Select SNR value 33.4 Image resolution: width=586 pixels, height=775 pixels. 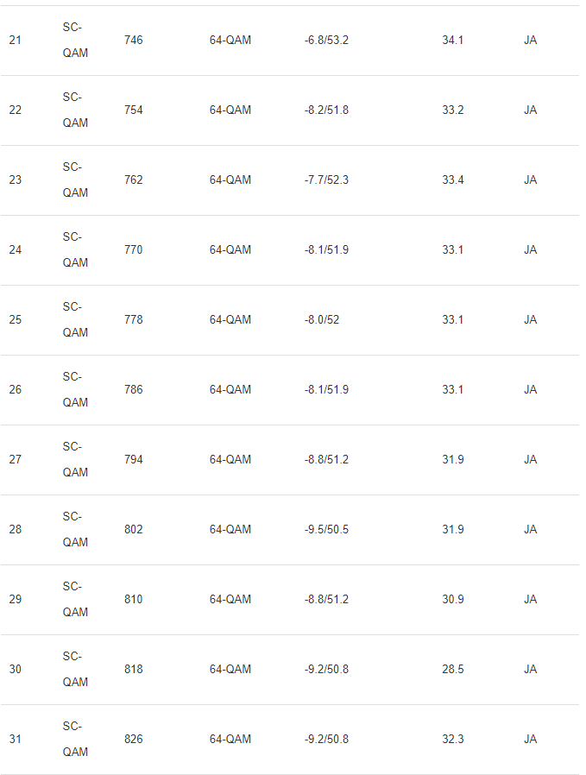click(452, 180)
